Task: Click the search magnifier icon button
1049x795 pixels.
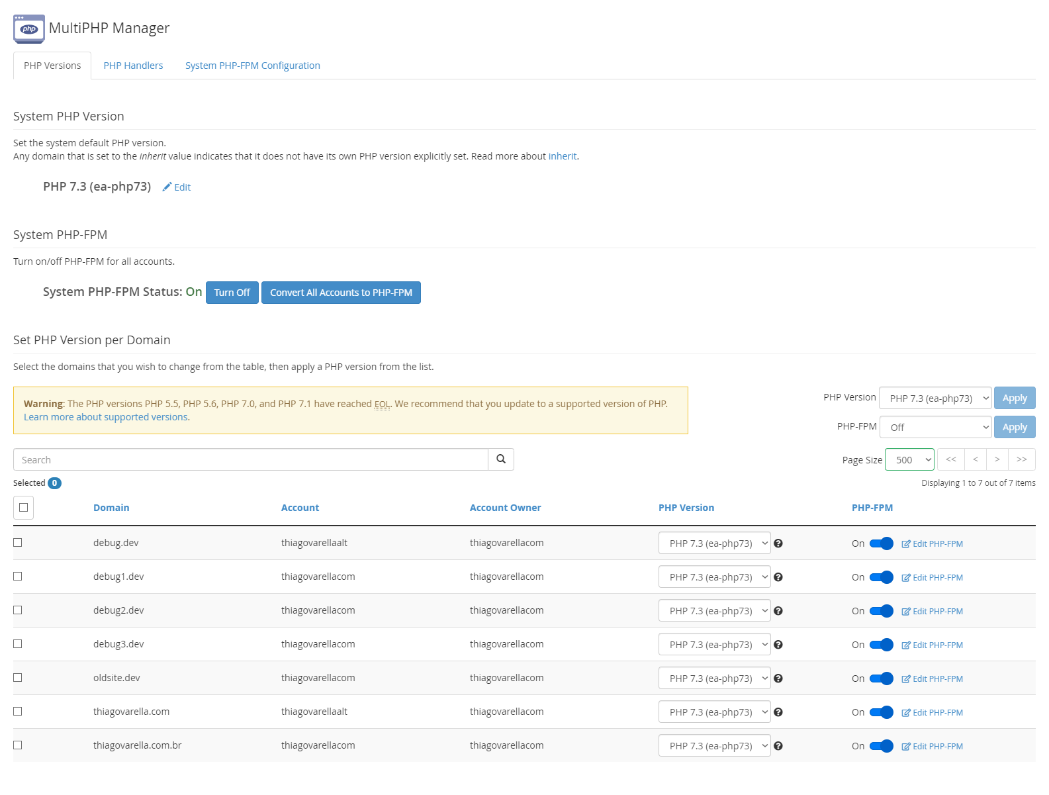Action: (x=501, y=459)
